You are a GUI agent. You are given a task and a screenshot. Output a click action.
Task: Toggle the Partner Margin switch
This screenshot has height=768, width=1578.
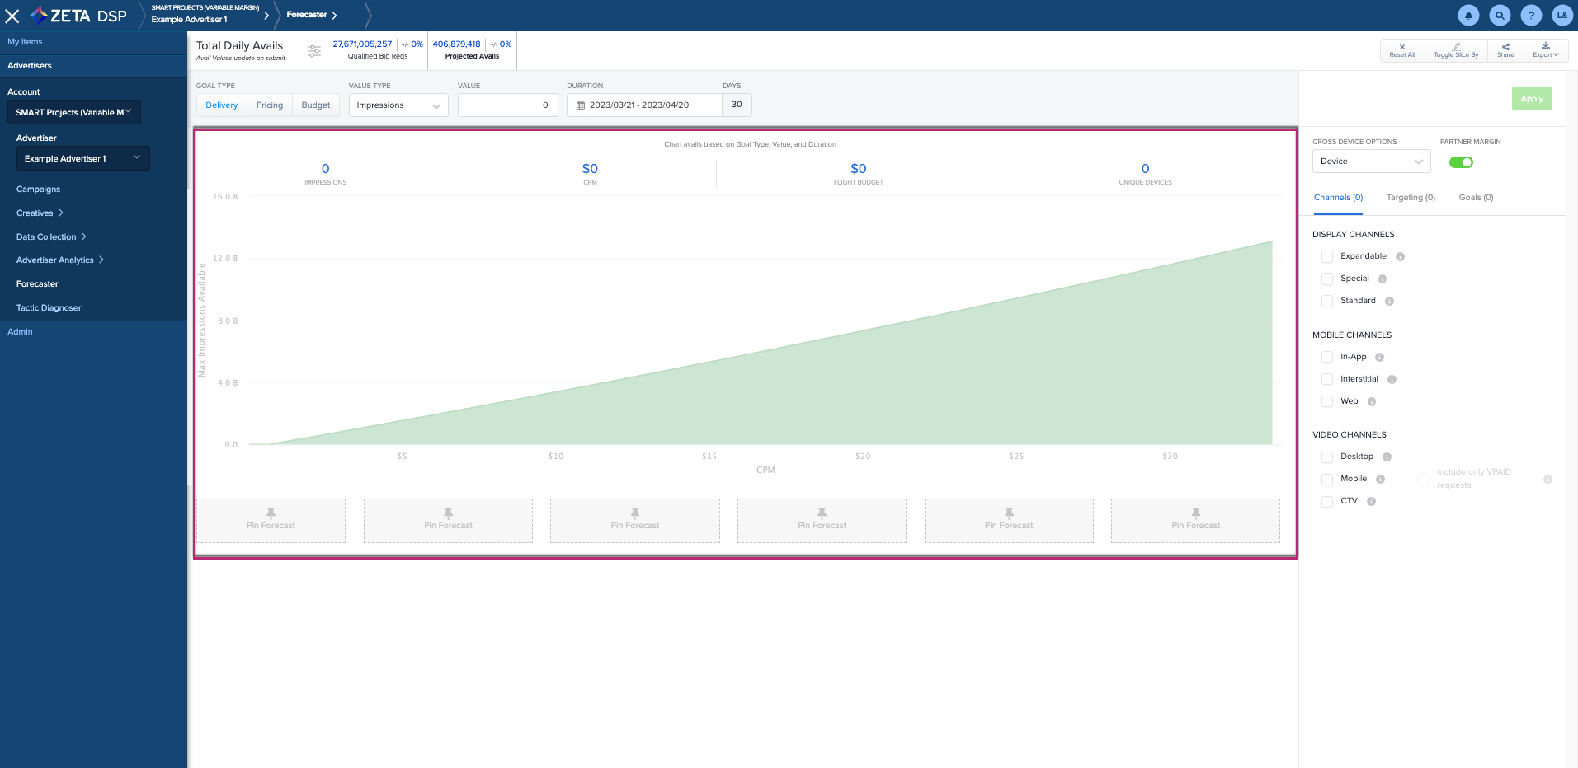[x=1461, y=162]
